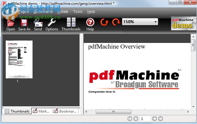Open the Bookmarks menu

43,12
